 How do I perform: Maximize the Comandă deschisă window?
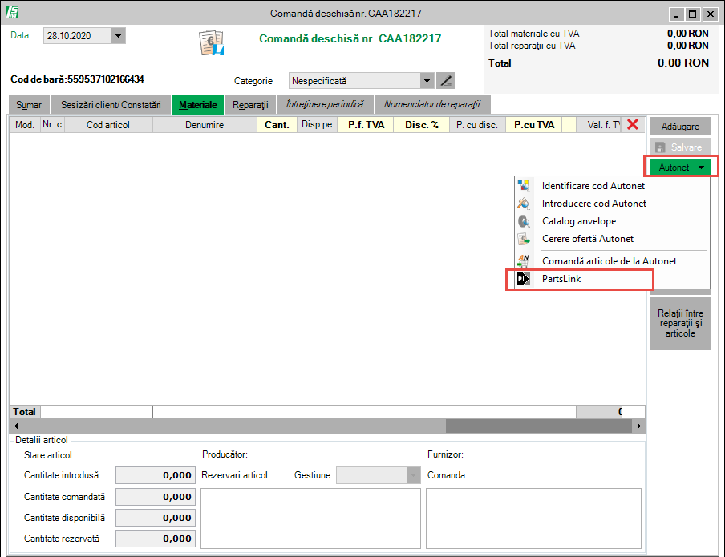(692, 14)
